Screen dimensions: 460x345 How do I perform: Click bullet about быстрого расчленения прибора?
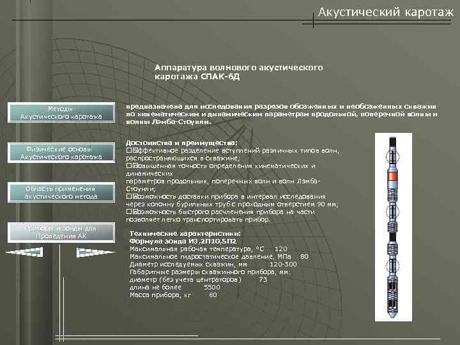220,215
